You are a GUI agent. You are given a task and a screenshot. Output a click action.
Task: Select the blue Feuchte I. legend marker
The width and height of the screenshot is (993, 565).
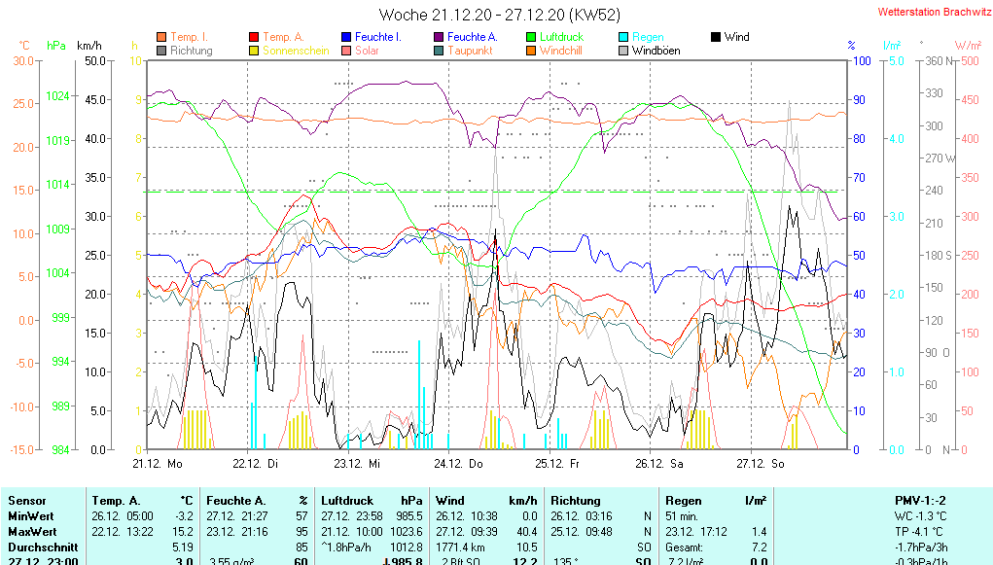(346, 37)
